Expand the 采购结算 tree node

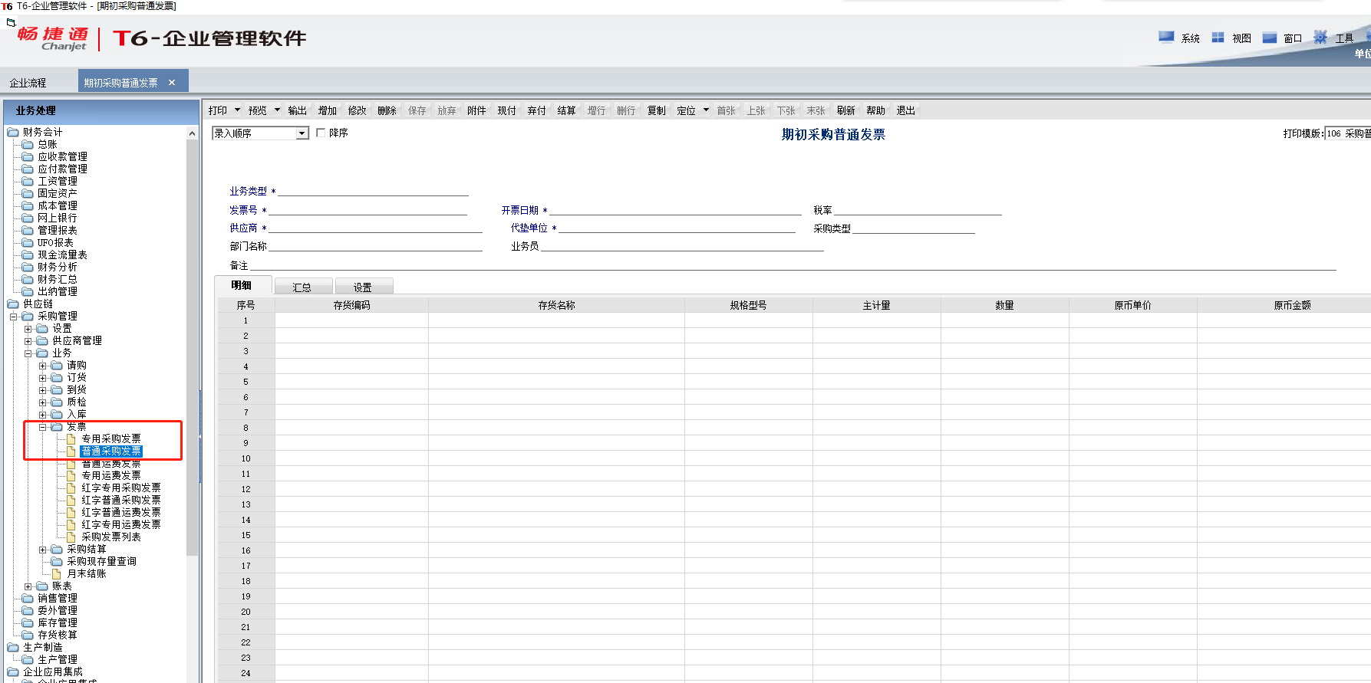42,549
